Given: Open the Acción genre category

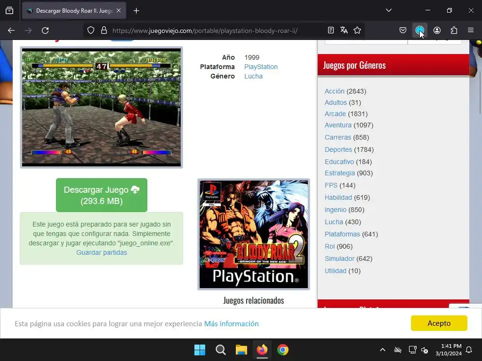Looking at the screenshot, I should coord(335,91).
